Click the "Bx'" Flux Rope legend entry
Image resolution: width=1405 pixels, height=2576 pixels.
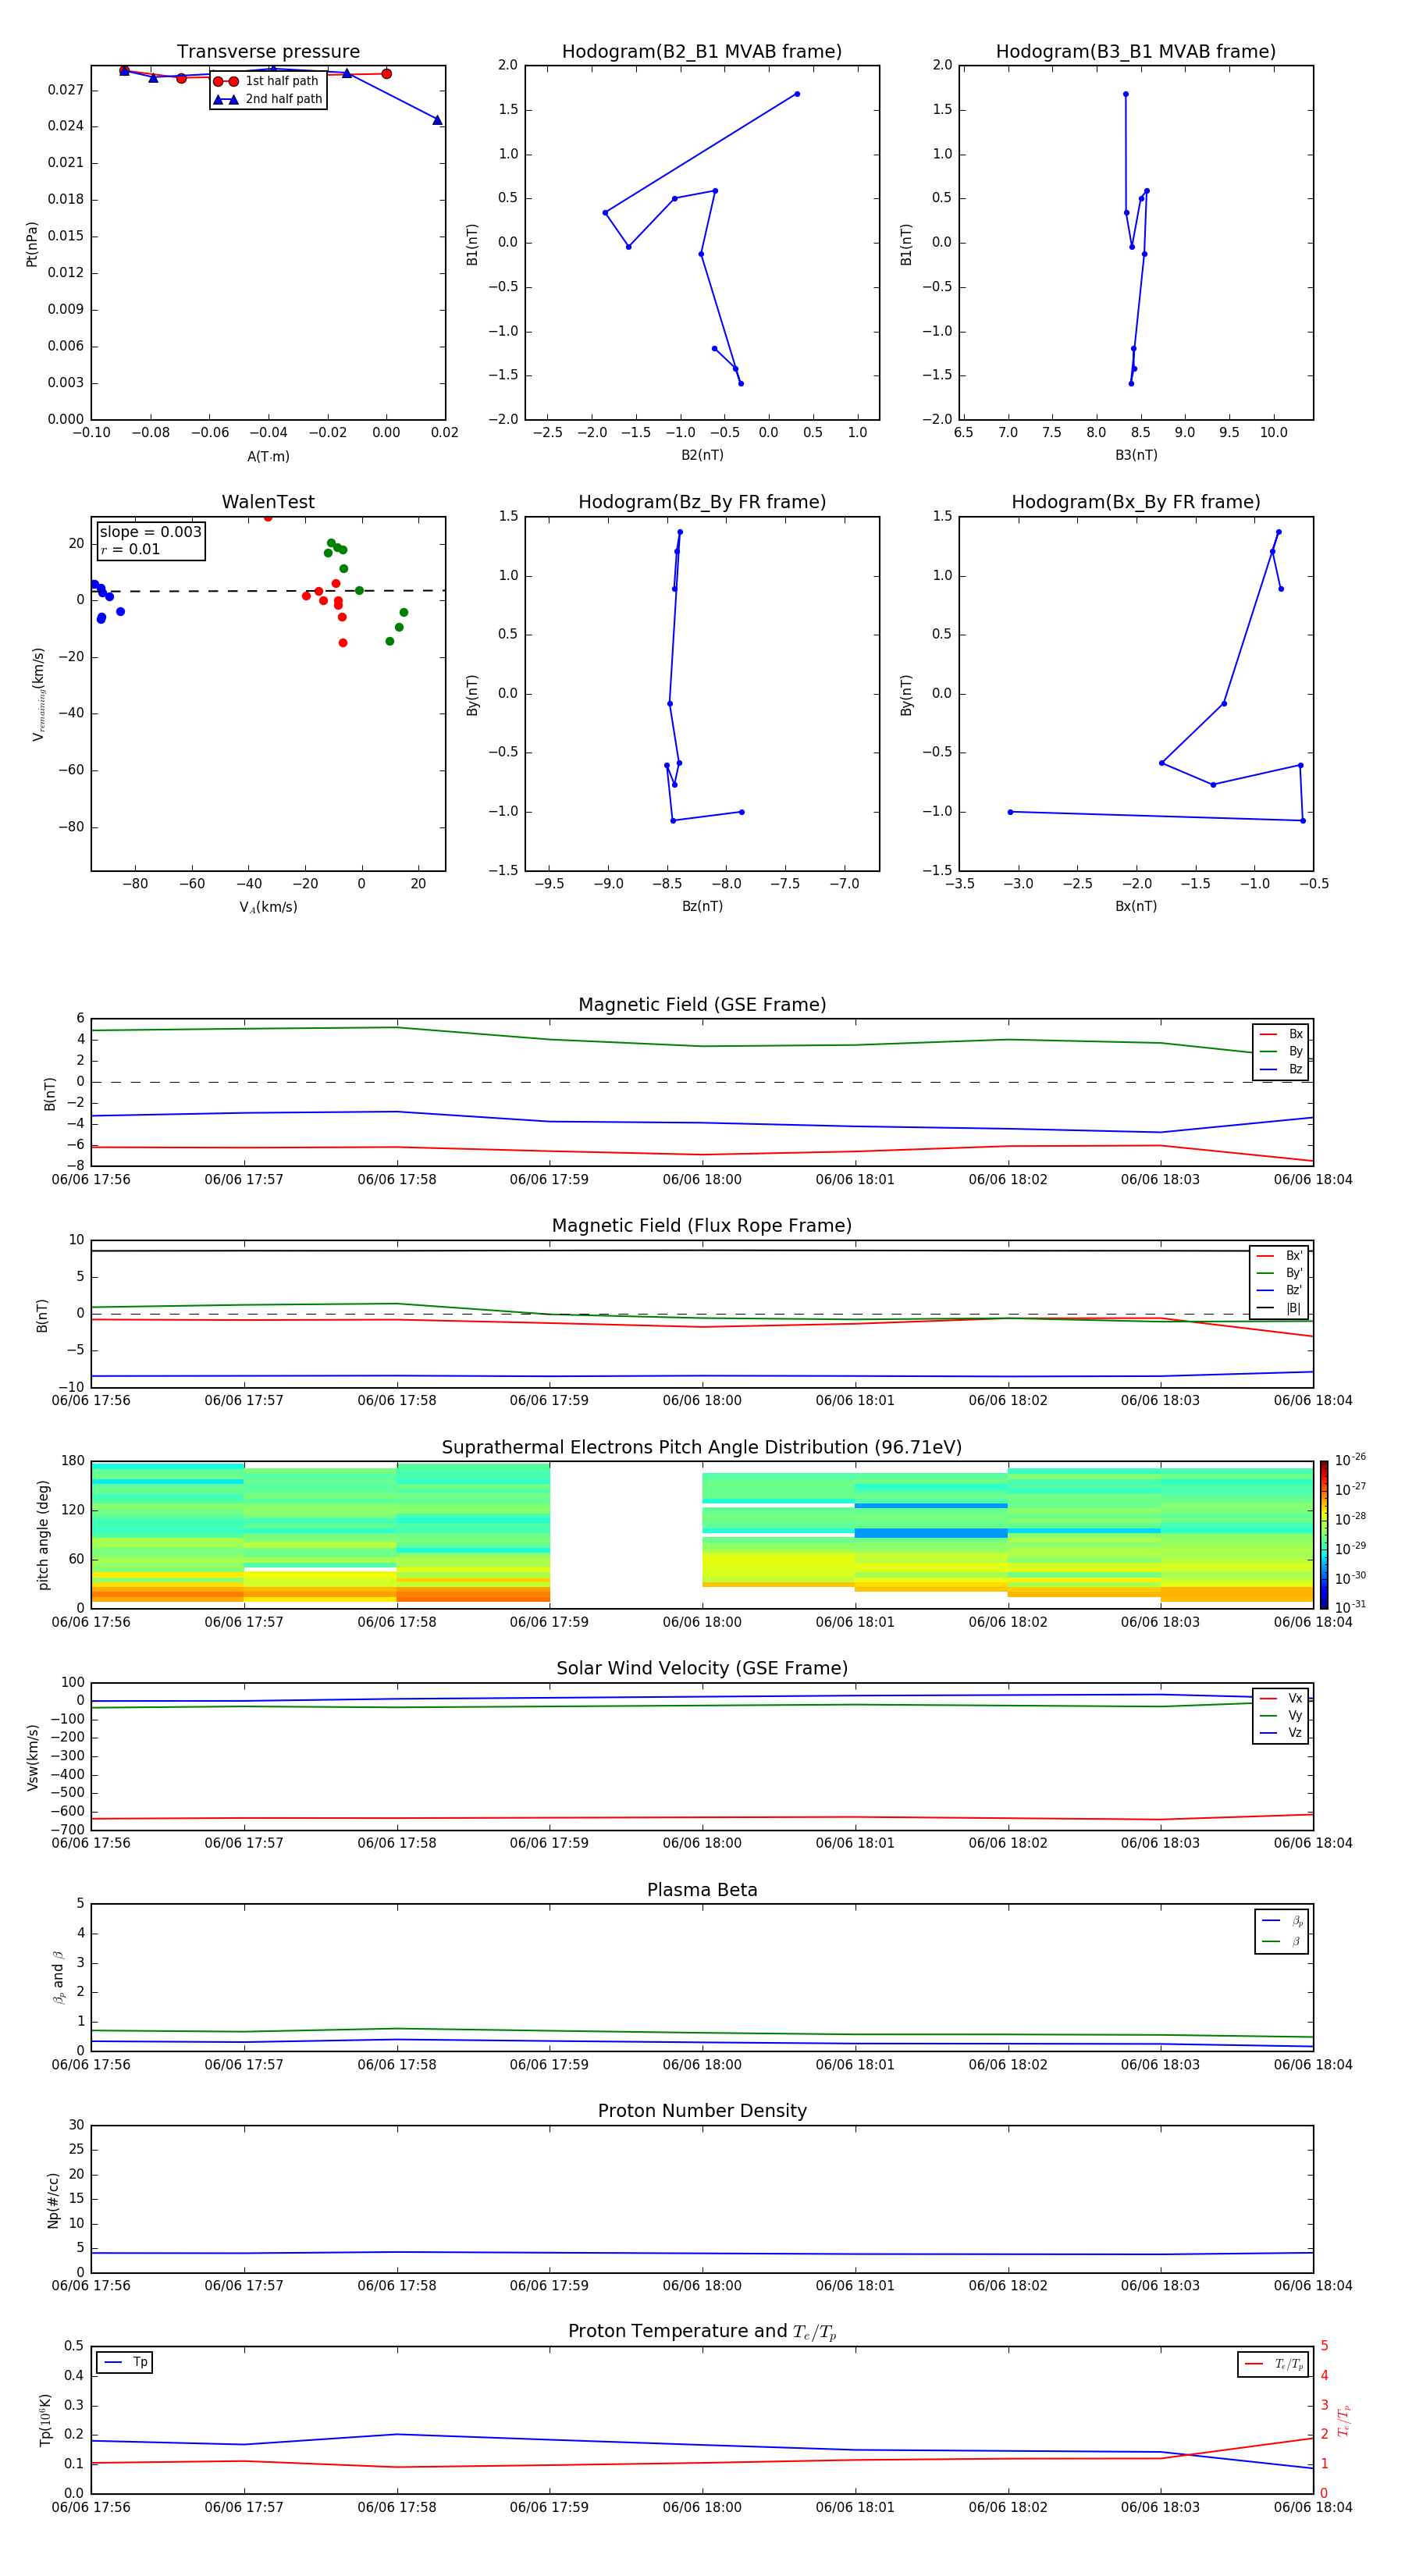tap(1280, 1256)
